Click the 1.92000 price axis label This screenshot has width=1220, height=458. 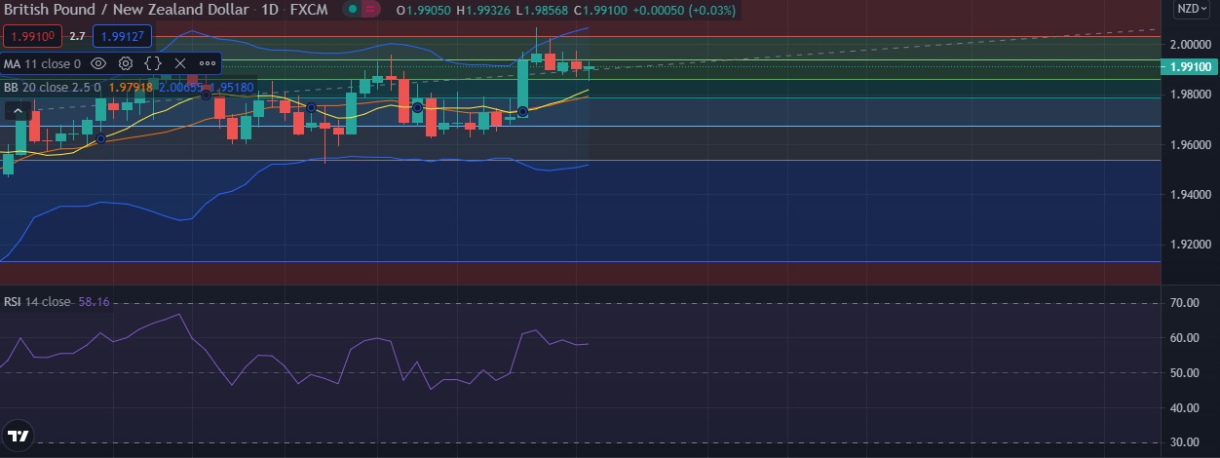tap(1193, 245)
